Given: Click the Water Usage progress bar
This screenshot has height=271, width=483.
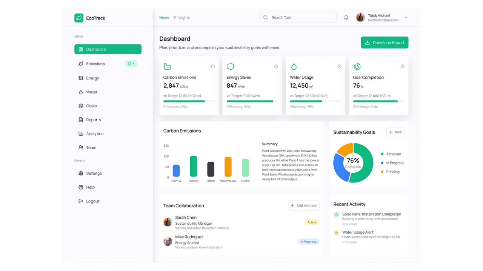Looking at the screenshot, I should point(315,101).
